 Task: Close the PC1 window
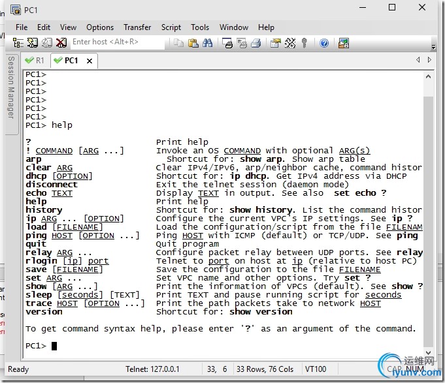click(422, 7)
